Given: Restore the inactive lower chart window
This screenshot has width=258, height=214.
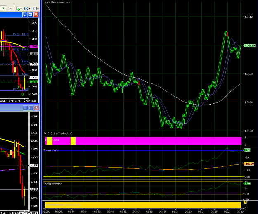Looking at the screenshot, I should pos(31,108).
